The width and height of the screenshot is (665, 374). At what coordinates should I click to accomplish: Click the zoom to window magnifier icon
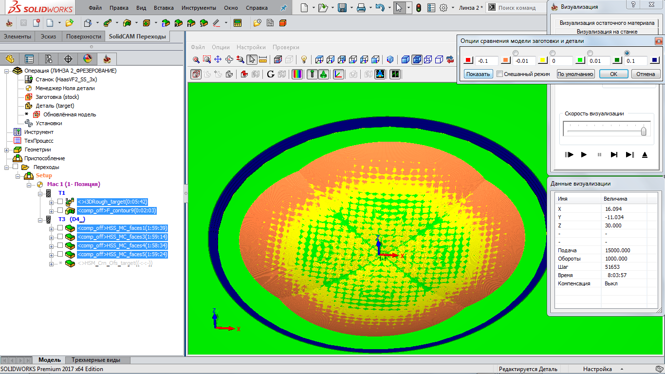point(206,59)
